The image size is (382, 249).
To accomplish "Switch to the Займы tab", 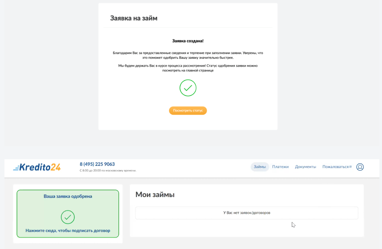I will (x=260, y=167).
